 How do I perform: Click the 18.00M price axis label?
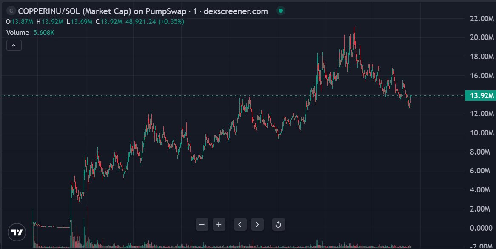pos(482,57)
